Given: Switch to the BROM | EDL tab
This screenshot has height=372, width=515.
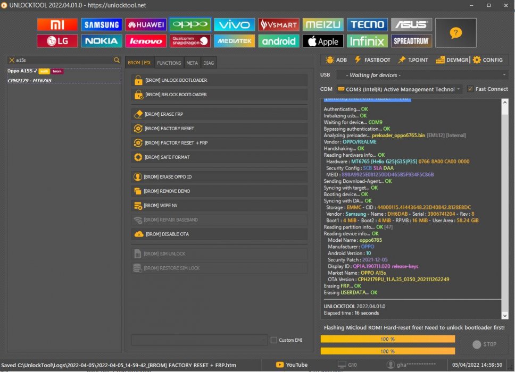Looking at the screenshot, I should point(139,63).
